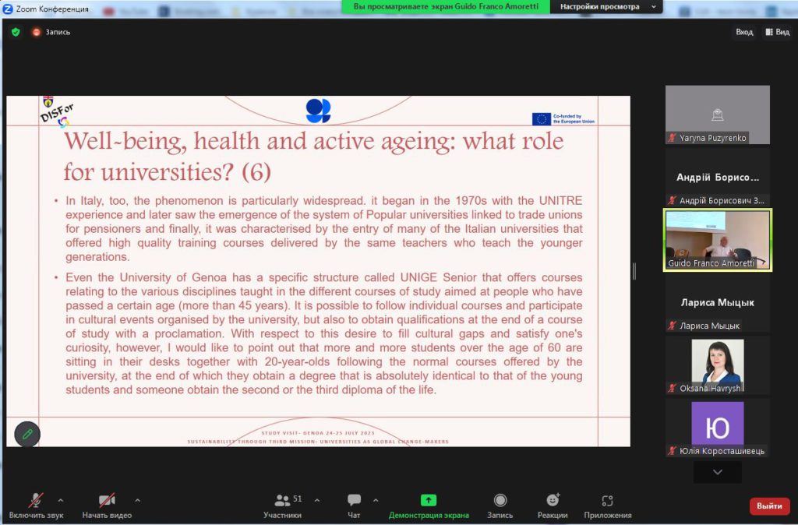Open the View options dropdown at top
The height and width of the screenshot is (525, 798).
606,7
